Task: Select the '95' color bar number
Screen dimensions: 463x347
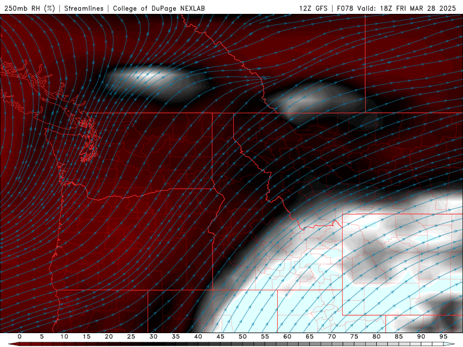Action: click(x=443, y=337)
